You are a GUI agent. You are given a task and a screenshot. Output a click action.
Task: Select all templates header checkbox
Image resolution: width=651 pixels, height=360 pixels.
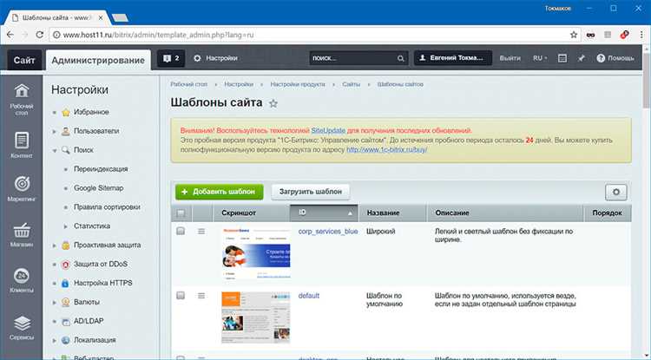coord(181,213)
